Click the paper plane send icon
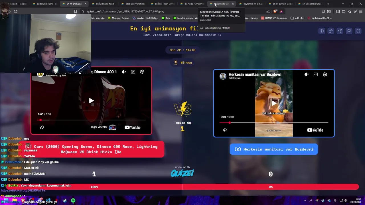Screen dimensions: 365x205 click(340, 31)
